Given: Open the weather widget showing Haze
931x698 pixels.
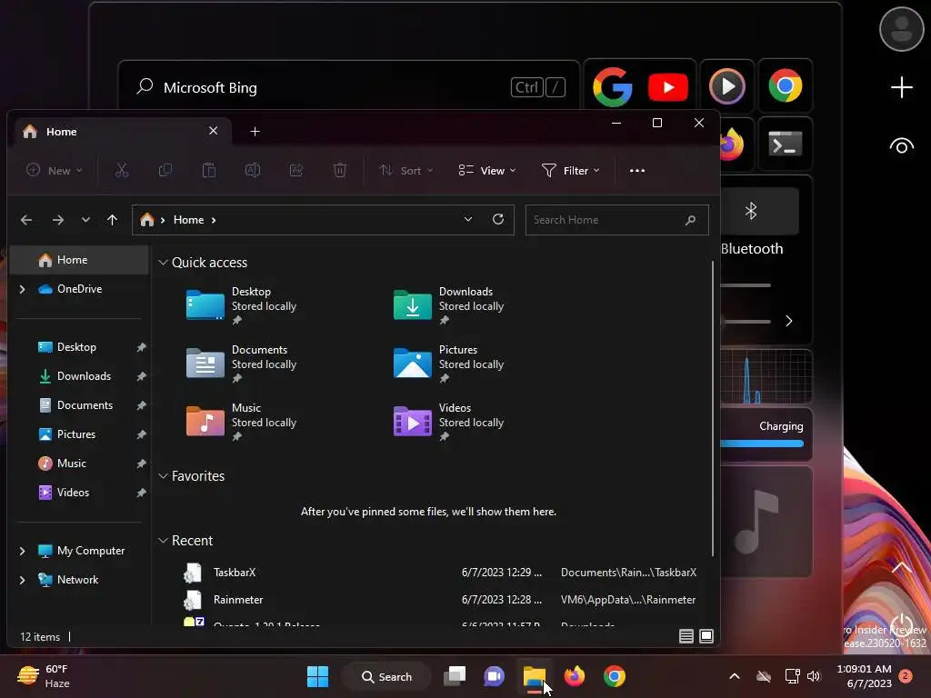Looking at the screenshot, I should [x=44, y=676].
